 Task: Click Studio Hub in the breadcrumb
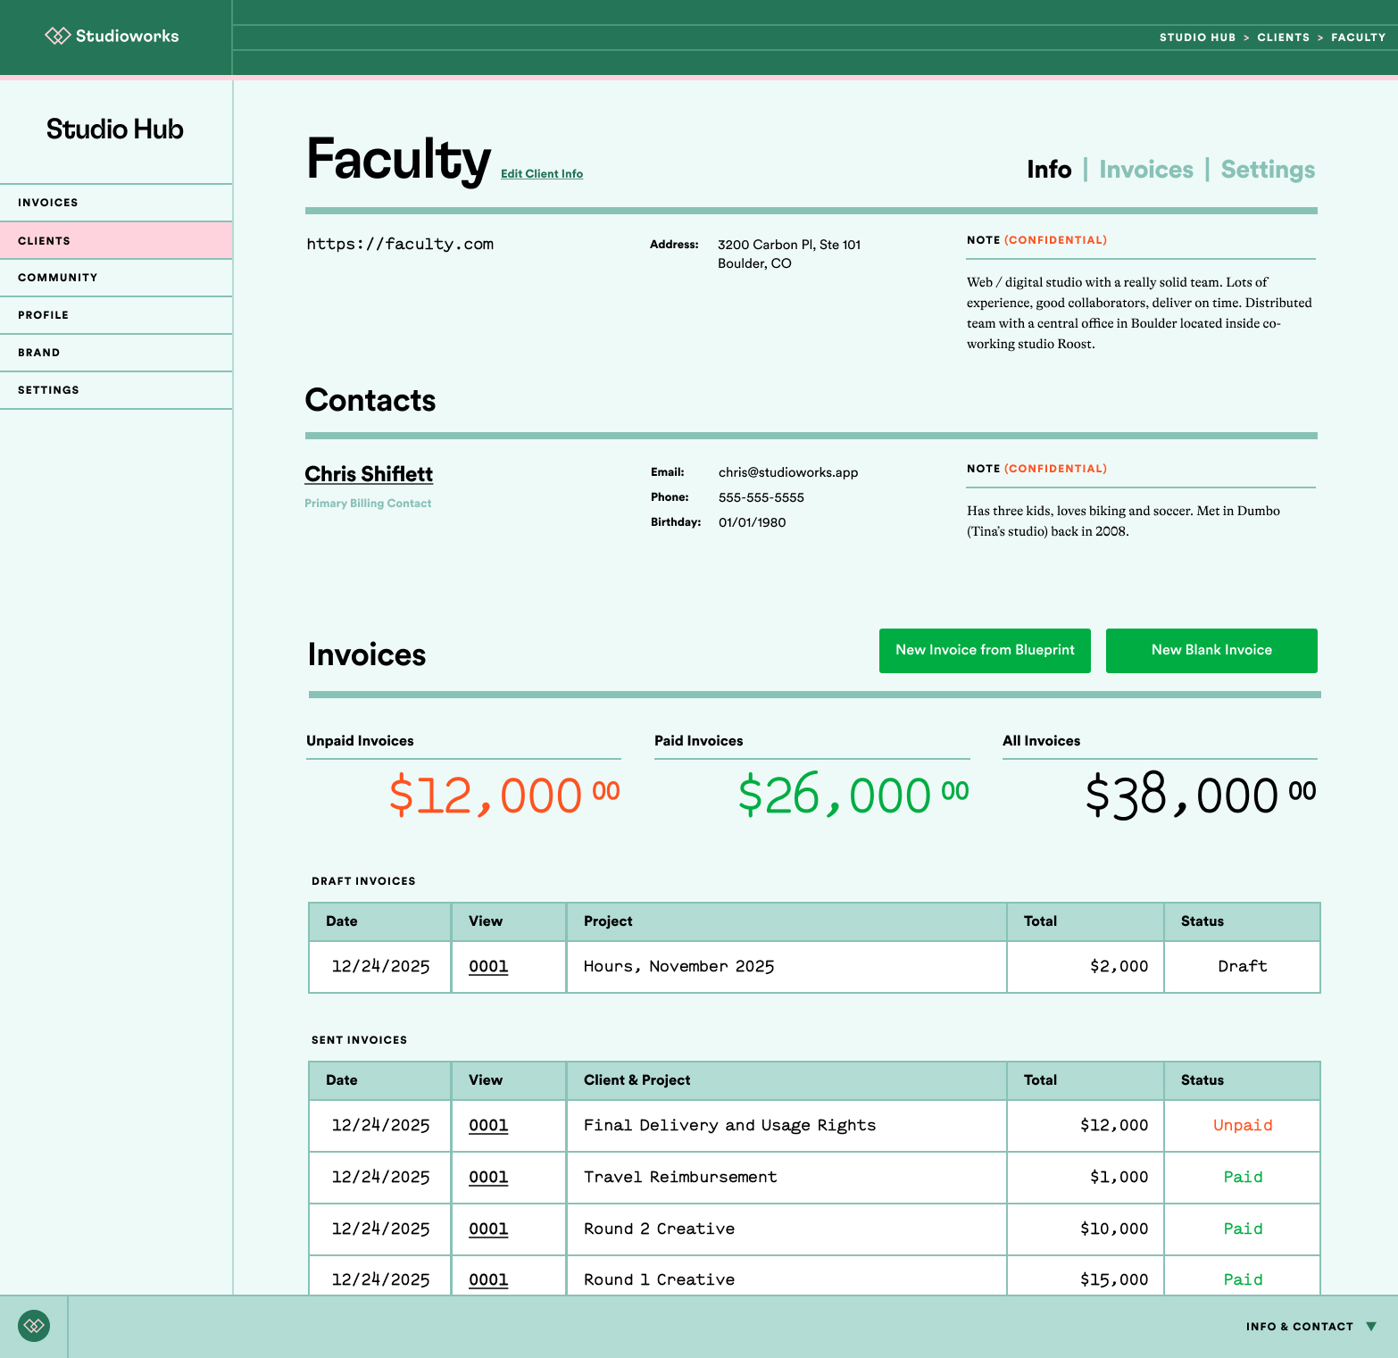1197,37
